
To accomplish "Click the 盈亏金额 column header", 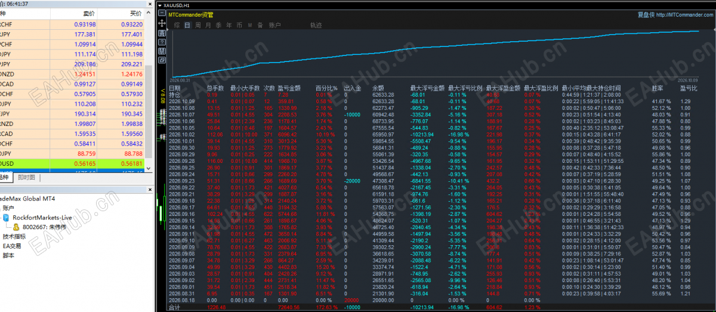I will 289,88.
